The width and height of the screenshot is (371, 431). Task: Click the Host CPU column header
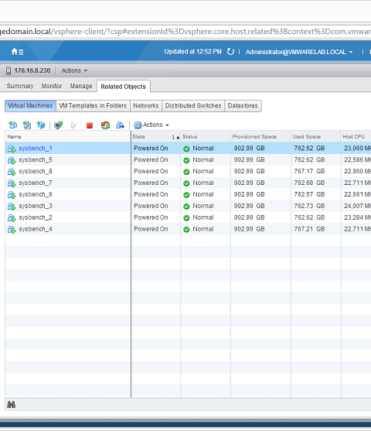(x=356, y=137)
